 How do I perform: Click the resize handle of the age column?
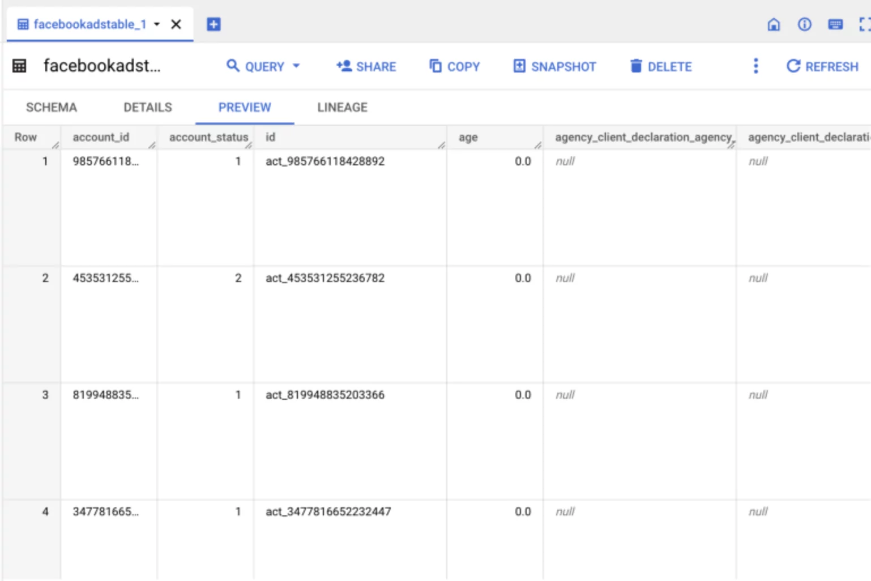click(x=537, y=146)
